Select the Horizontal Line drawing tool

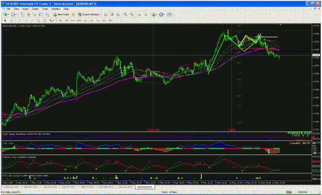pyautogui.click(x=26, y=21)
